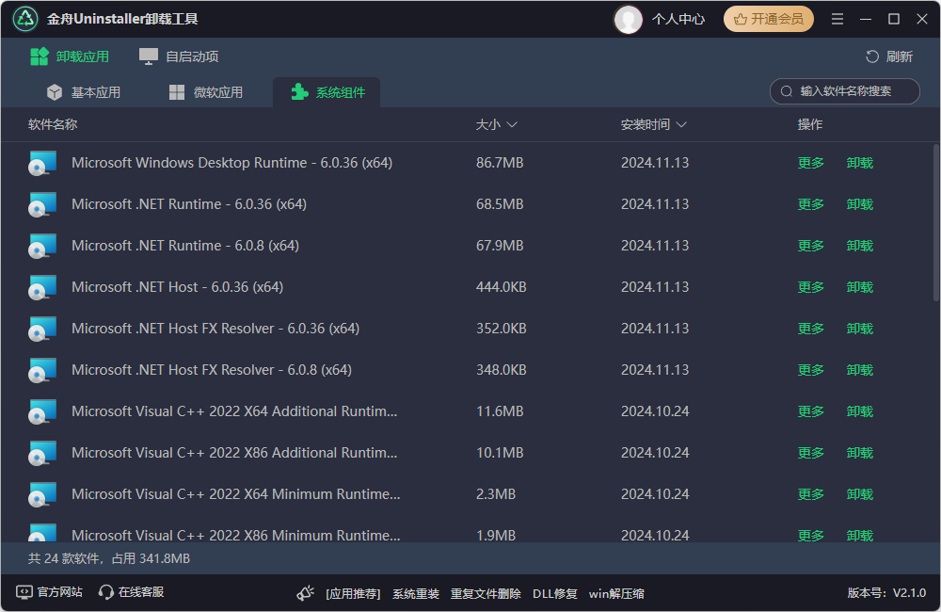This screenshot has height=612, width=941.
Task: Click icon for VC++ 2022 X86 Additional Runtime
Action: click(42, 454)
